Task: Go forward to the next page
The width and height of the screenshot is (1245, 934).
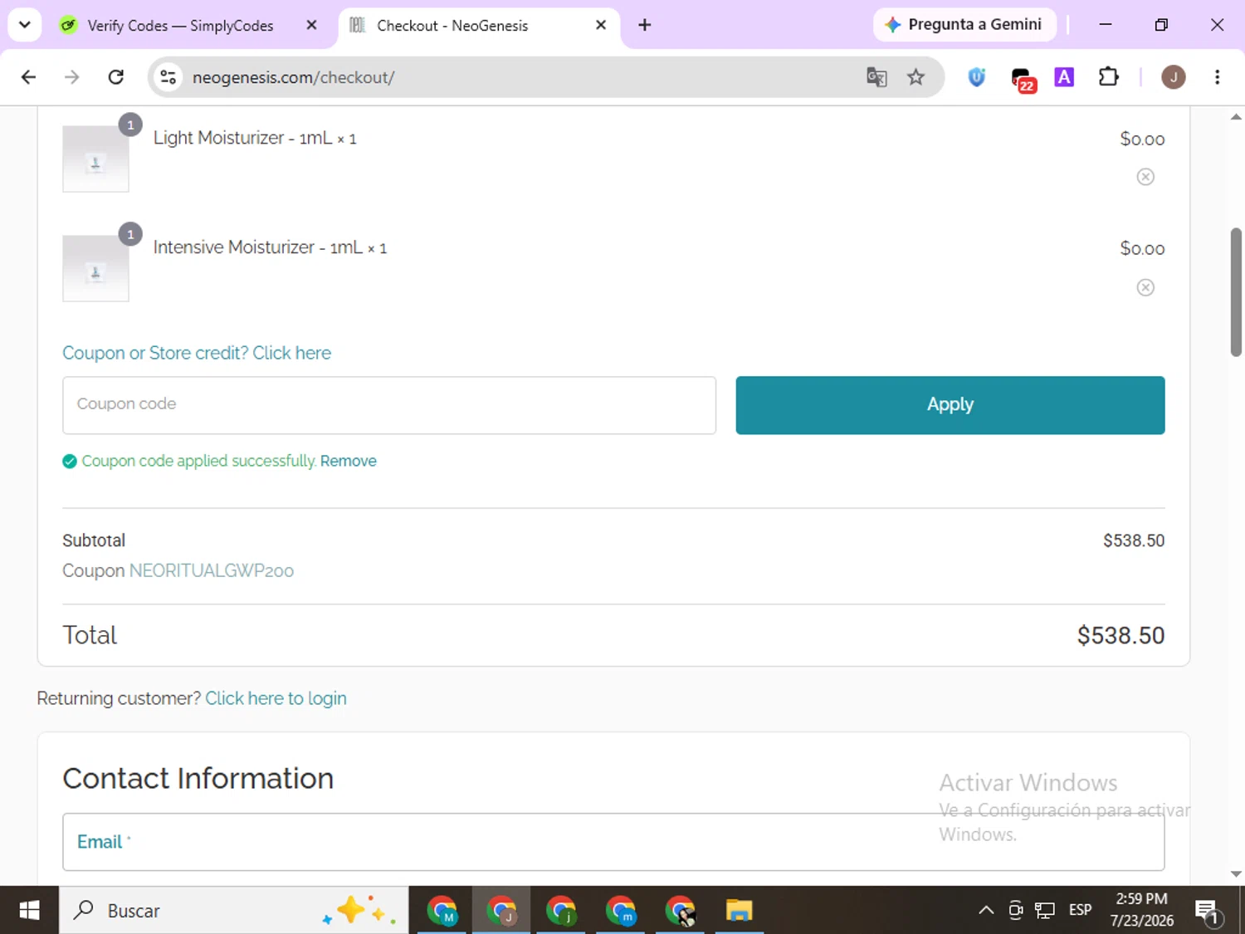Action: pos(72,77)
